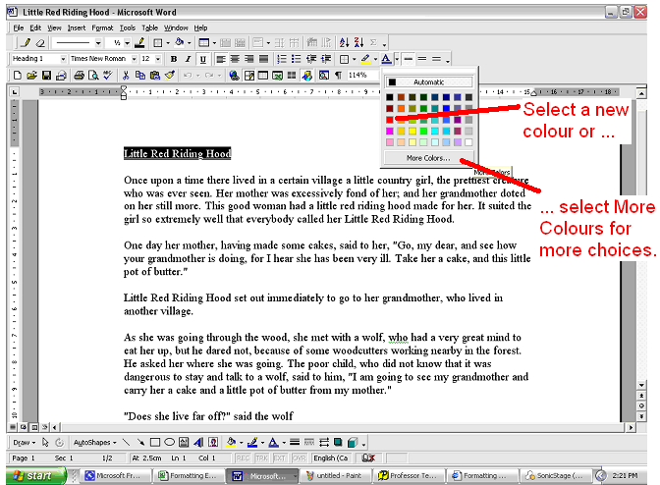Click the Save disk icon
660x485 pixels.
pos(47,76)
